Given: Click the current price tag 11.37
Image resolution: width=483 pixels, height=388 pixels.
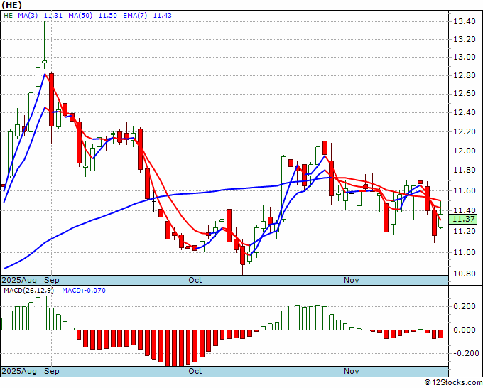Looking at the screenshot, I should coord(462,219).
